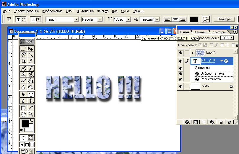
Task: Select the Eraser tool
Action: click(x=23, y=81)
